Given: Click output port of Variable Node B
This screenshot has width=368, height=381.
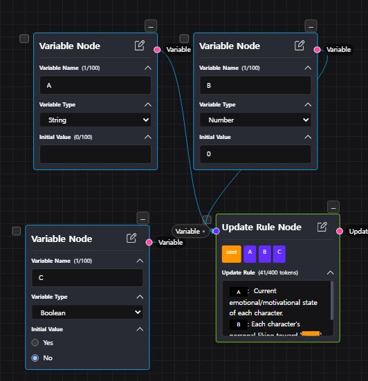Looking at the screenshot, I should [x=318, y=50].
